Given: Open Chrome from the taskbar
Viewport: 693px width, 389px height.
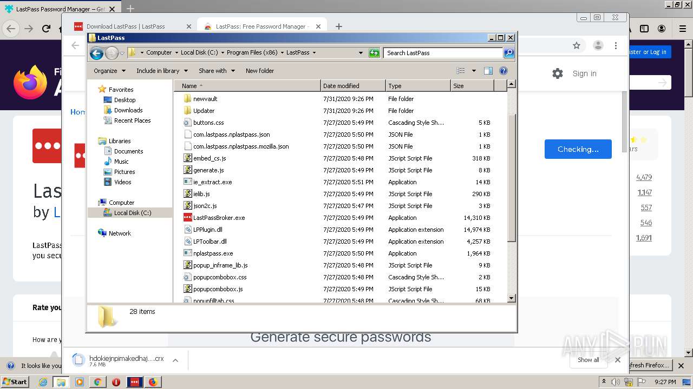Looking at the screenshot, I should [97, 382].
